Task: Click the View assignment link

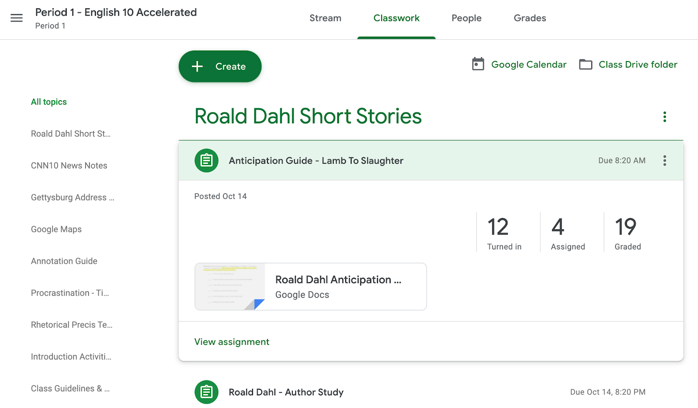Action: pos(232,342)
